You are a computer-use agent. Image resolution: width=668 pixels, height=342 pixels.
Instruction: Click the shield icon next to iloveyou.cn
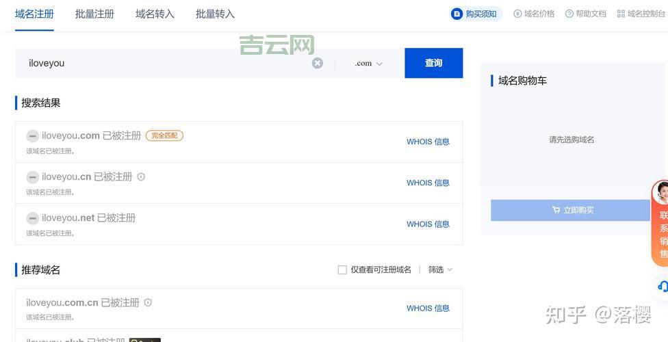pos(141,176)
